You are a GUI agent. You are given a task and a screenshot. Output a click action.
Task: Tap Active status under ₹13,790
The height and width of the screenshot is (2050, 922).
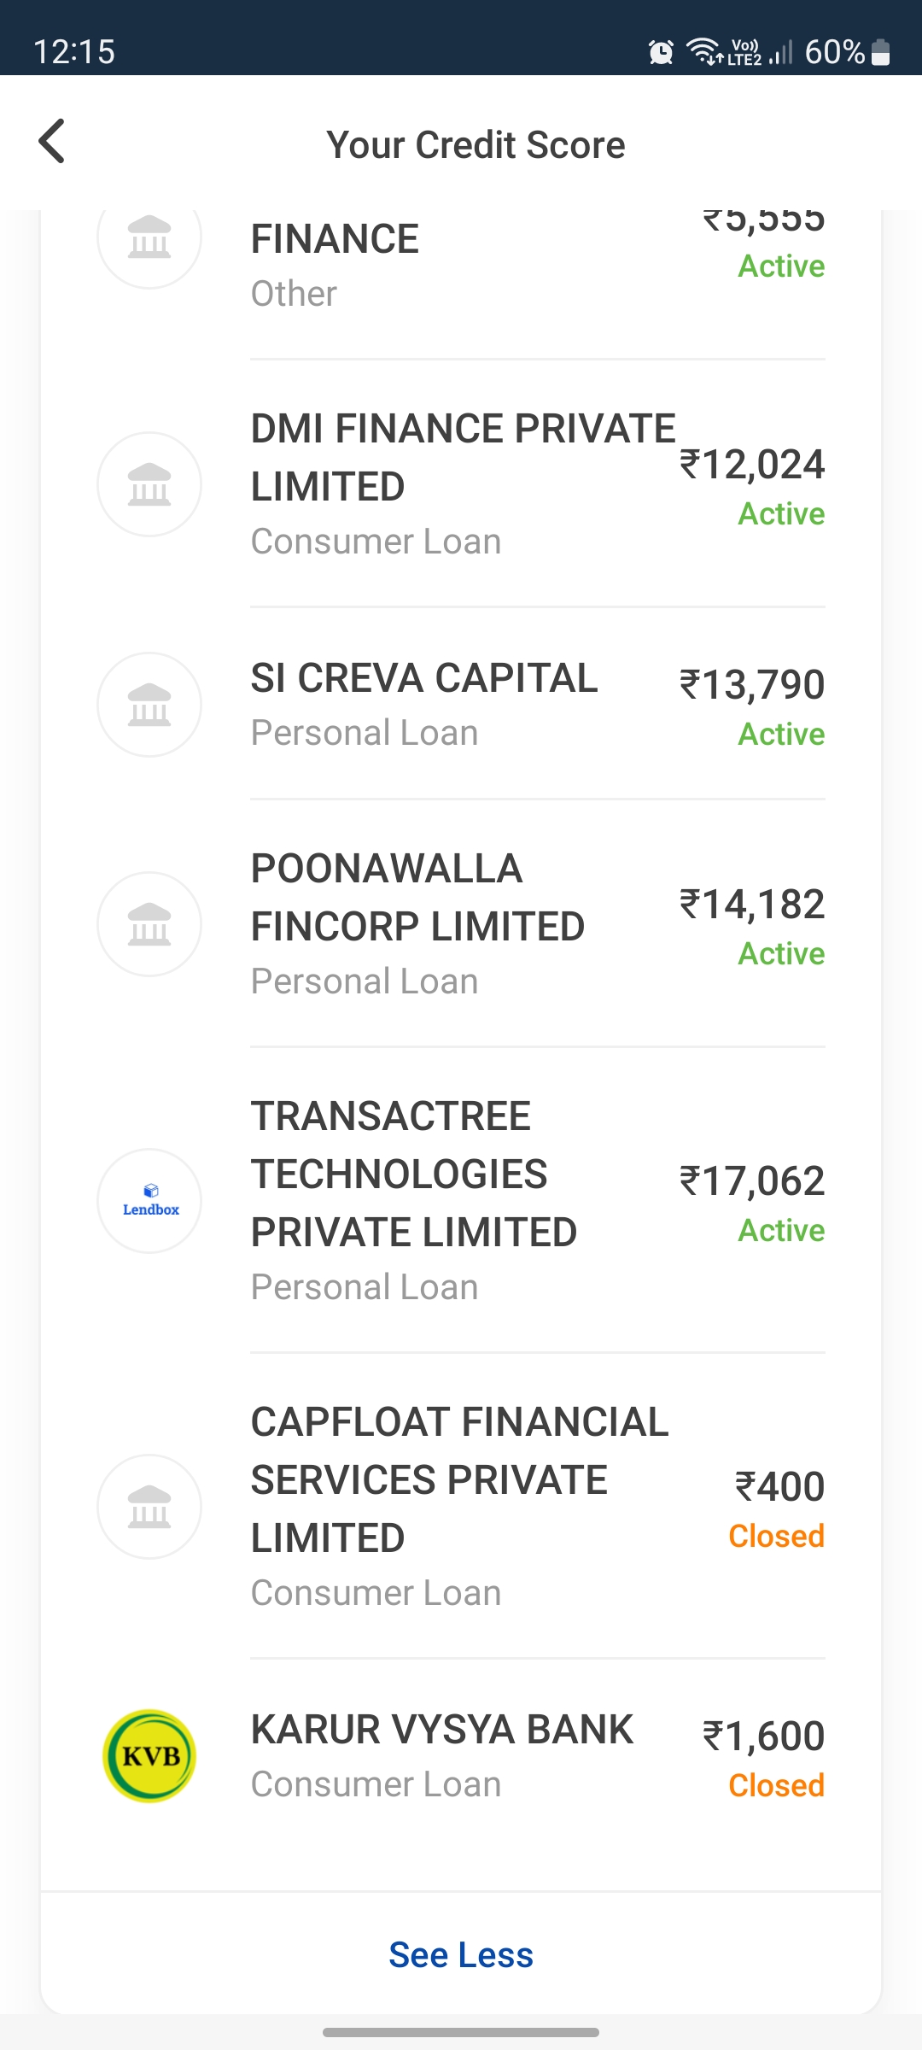pos(781,735)
